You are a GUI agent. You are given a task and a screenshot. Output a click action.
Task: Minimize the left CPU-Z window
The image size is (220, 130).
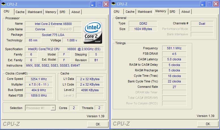coord(92,4)
